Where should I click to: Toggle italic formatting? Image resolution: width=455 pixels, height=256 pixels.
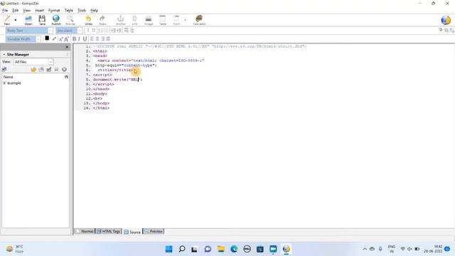(x=79, y=39)
